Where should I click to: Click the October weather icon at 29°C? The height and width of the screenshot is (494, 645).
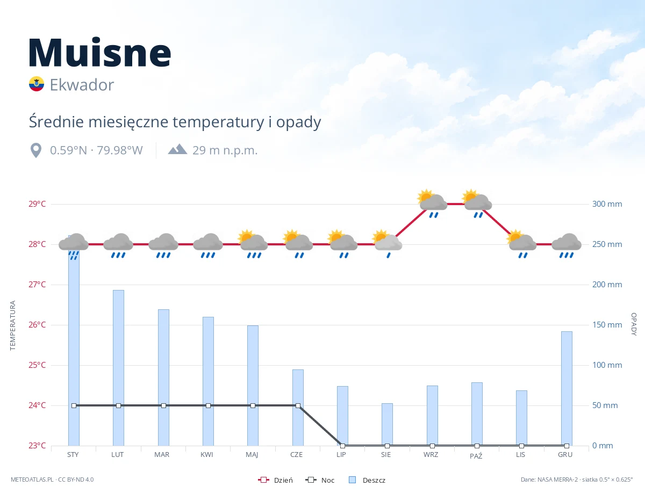pyautogui.click(x=477, y=204)
